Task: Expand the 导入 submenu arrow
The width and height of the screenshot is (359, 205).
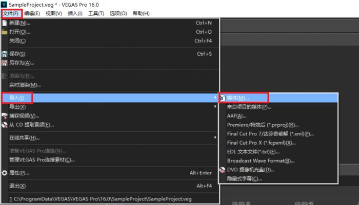Action: point(215,98)
